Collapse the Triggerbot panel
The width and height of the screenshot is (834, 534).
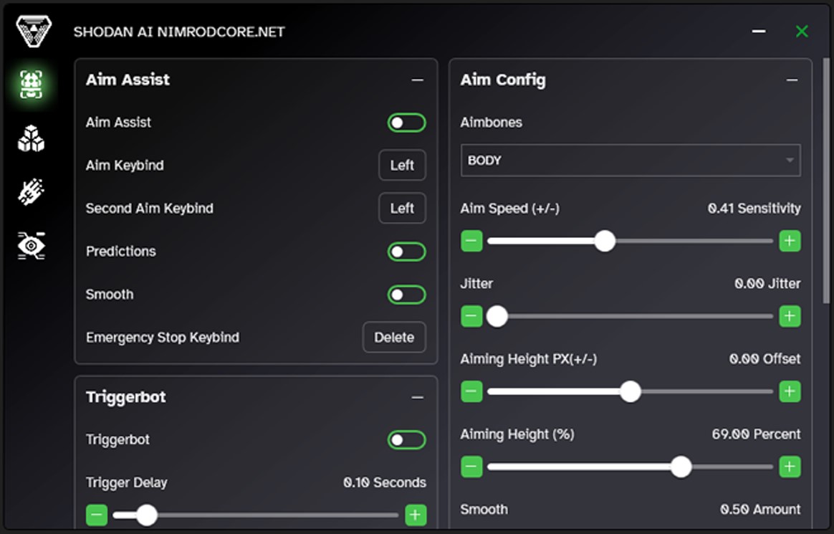click(x=417, y=397)
